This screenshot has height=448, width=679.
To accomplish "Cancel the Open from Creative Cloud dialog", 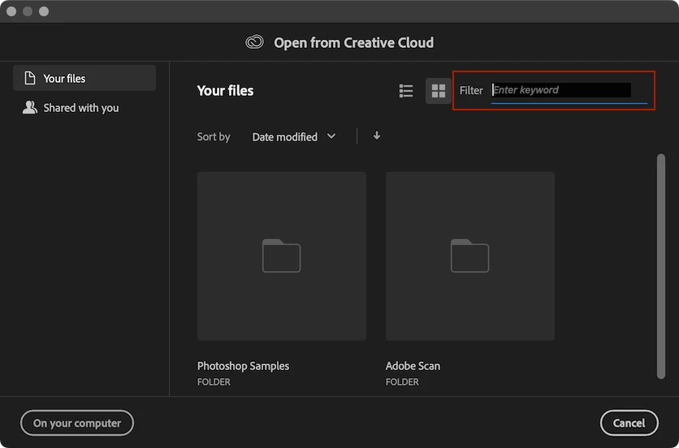I will point(629,423).
